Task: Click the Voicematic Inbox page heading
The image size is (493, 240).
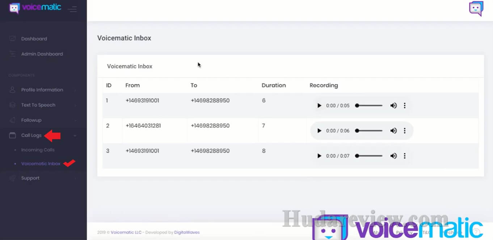Action: pyautogui.click(x=124, y=38)
